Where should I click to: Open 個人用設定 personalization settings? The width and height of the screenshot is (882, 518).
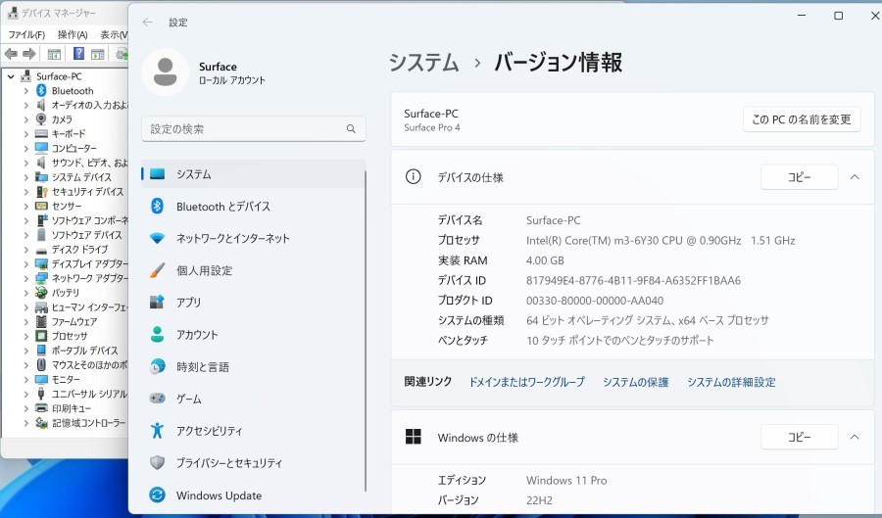tap(253, 270)
